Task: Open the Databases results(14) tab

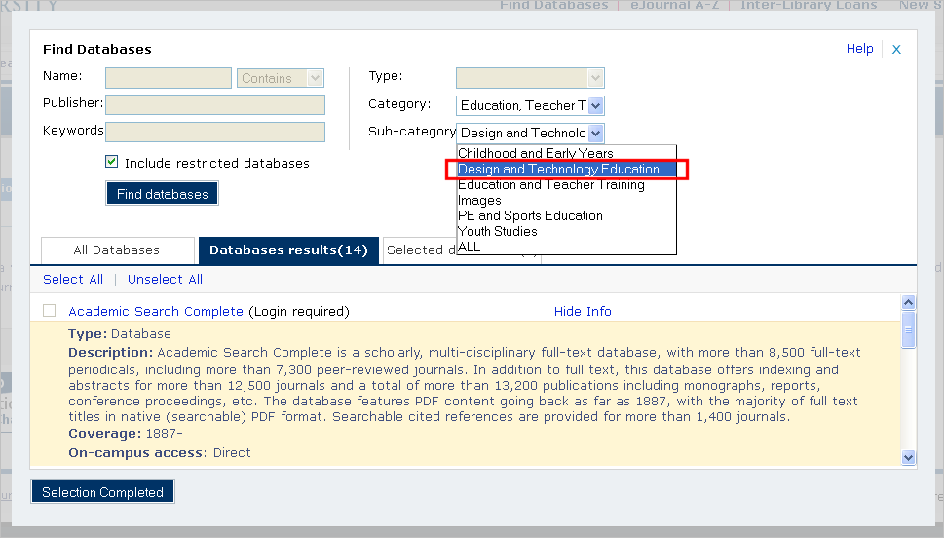Action: point(288,250)
